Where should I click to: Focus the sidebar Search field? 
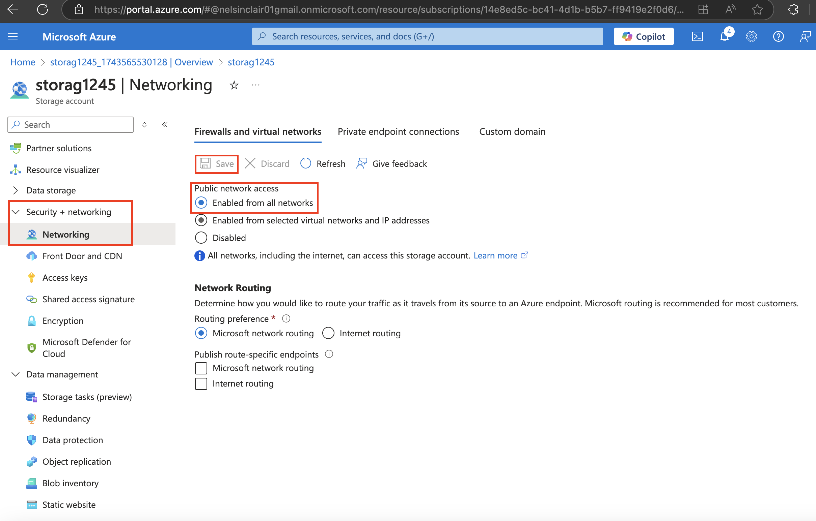[71, 125]
